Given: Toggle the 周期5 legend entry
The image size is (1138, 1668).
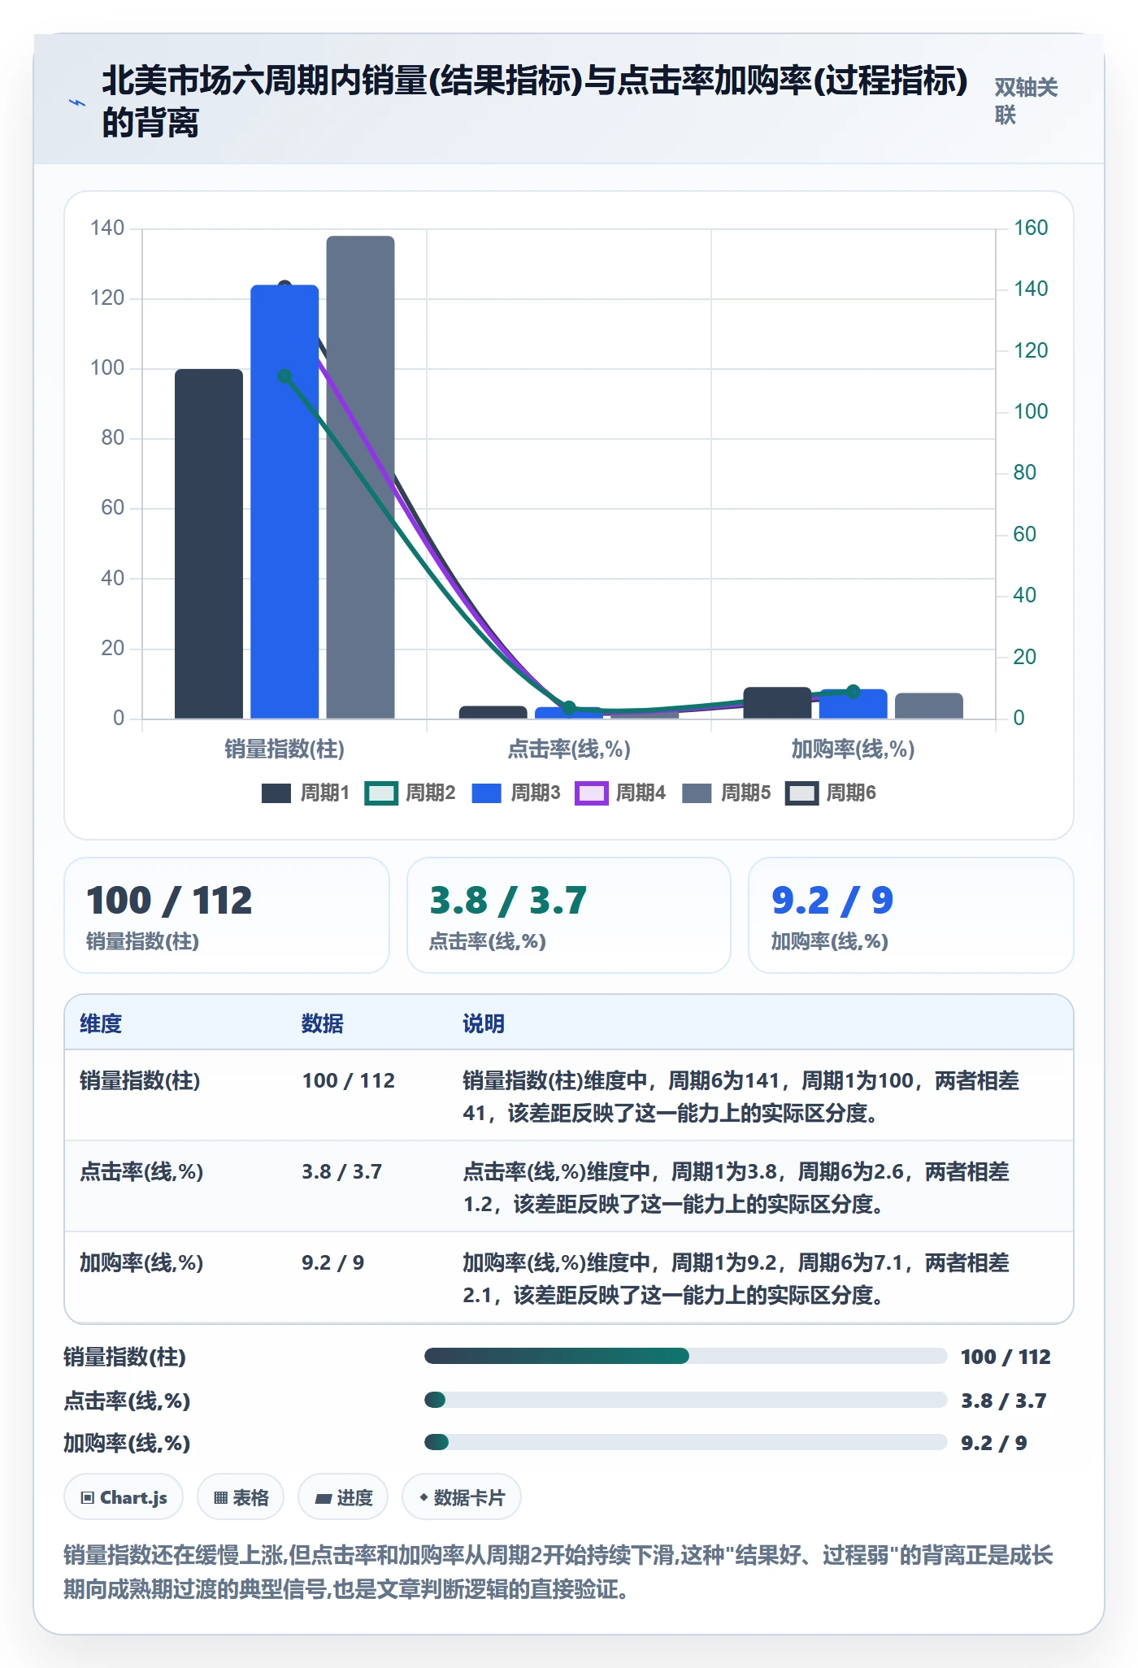Looking at the screenshot, I should 726,793.
